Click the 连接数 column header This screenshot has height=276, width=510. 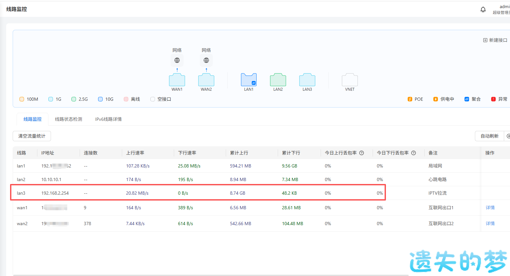[x=91, y=153]
